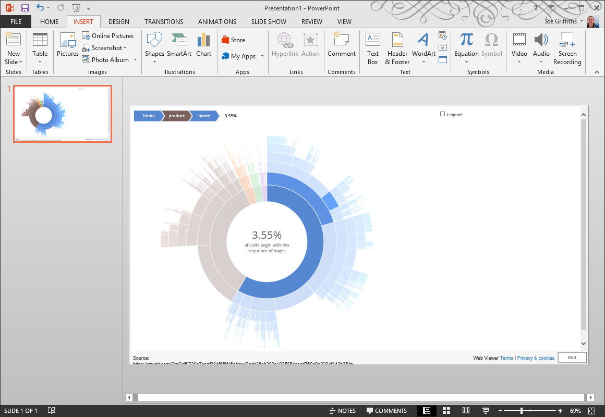Select the slide 1 thumbnail

click(62, 114)
